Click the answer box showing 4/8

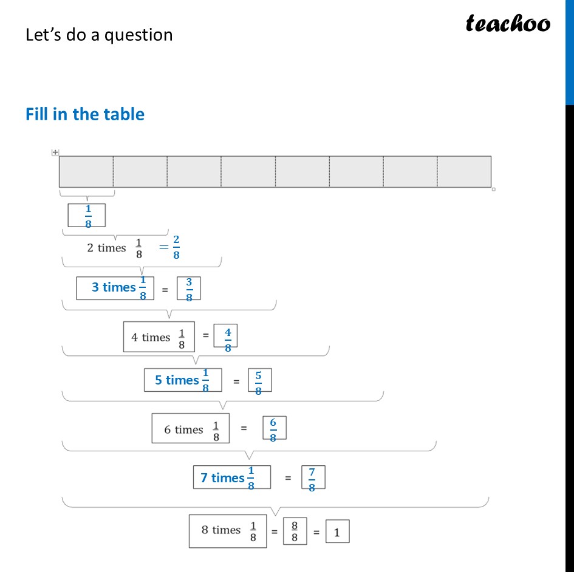pos(225,336)
